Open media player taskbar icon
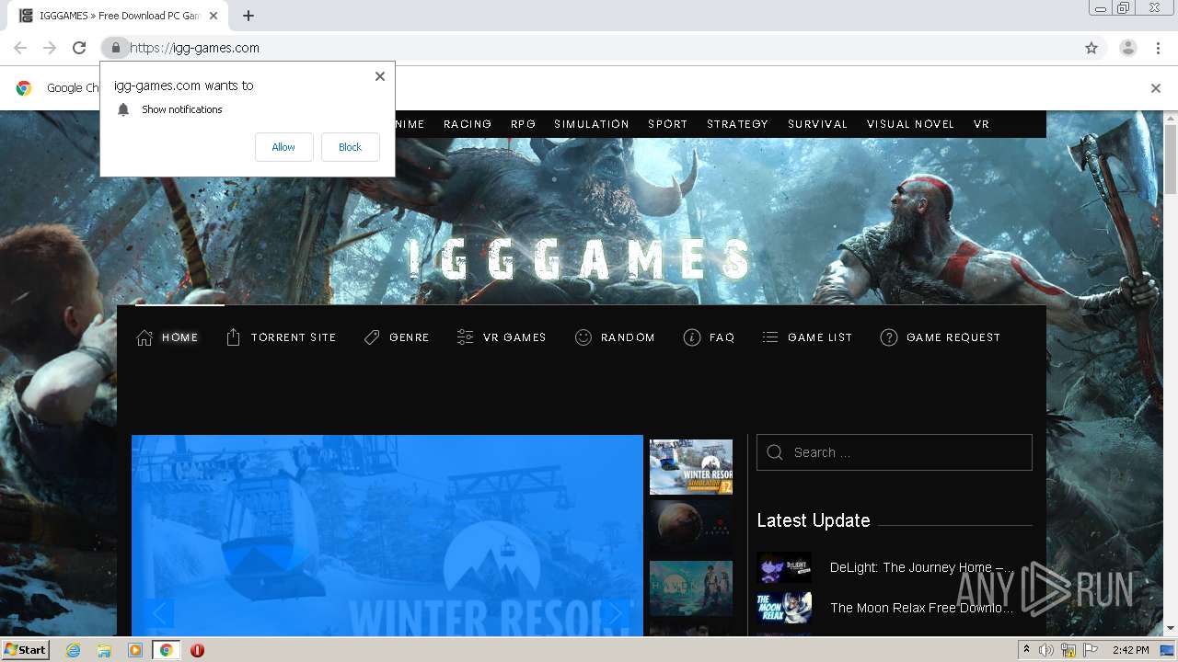The height and width of the screenshot is (662, 1178). point(135,650)
